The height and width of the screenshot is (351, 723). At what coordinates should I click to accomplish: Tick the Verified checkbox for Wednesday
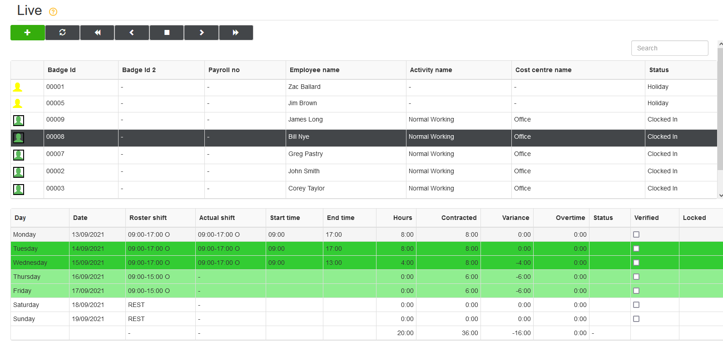[x=636, y=263]
